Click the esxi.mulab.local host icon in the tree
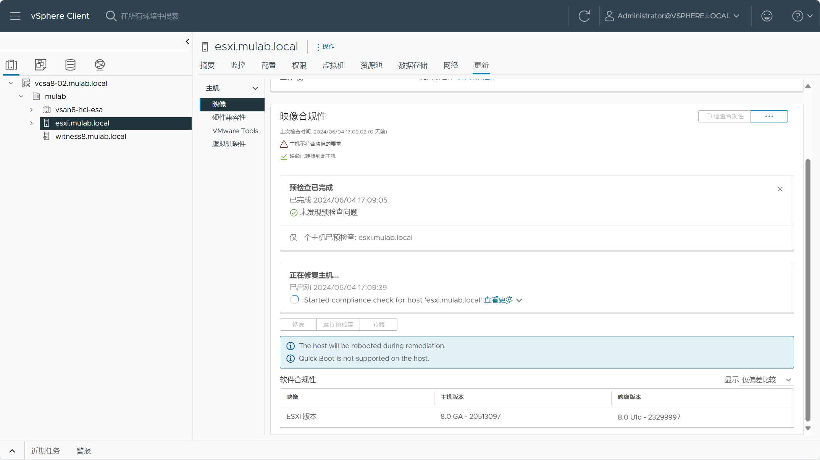This screenshot has height=460, width=820. pos(47,123)
